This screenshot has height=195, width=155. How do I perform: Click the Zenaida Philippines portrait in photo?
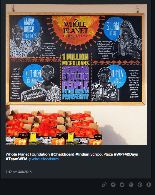coord(41,83)
